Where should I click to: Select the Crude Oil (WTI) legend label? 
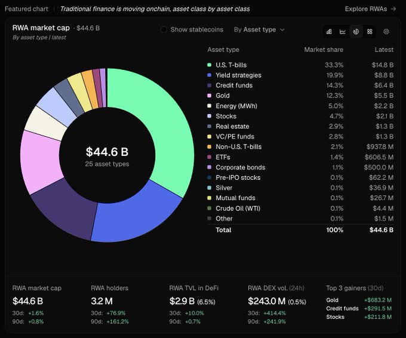(238, 208)
